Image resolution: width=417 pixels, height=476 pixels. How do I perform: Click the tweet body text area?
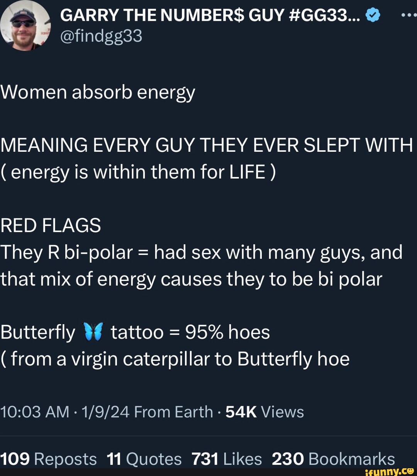pos(193,224)
